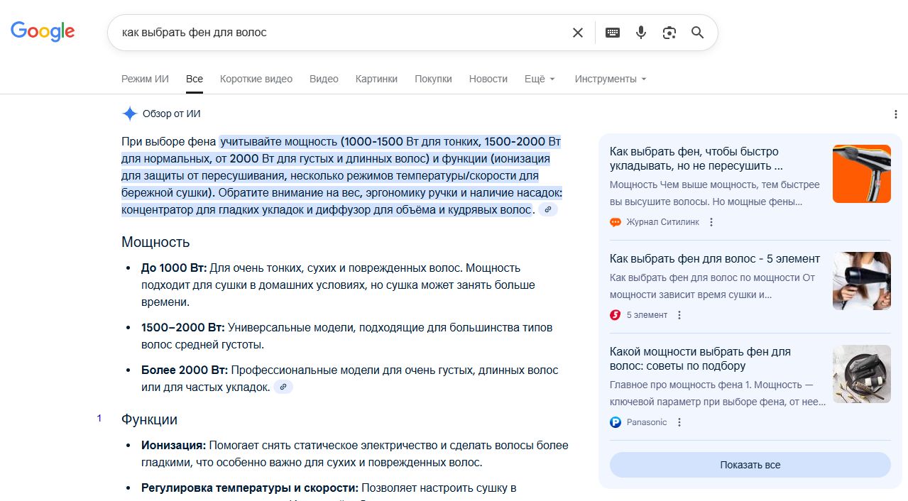Open image search via camera lens icon
908x501 pixels.
point(669,33)
